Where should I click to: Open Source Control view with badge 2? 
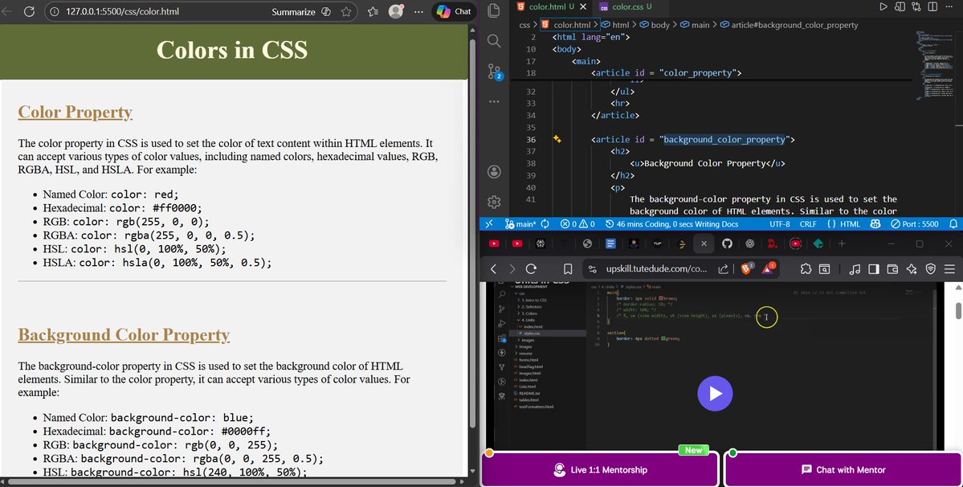[x=495, y=72]
